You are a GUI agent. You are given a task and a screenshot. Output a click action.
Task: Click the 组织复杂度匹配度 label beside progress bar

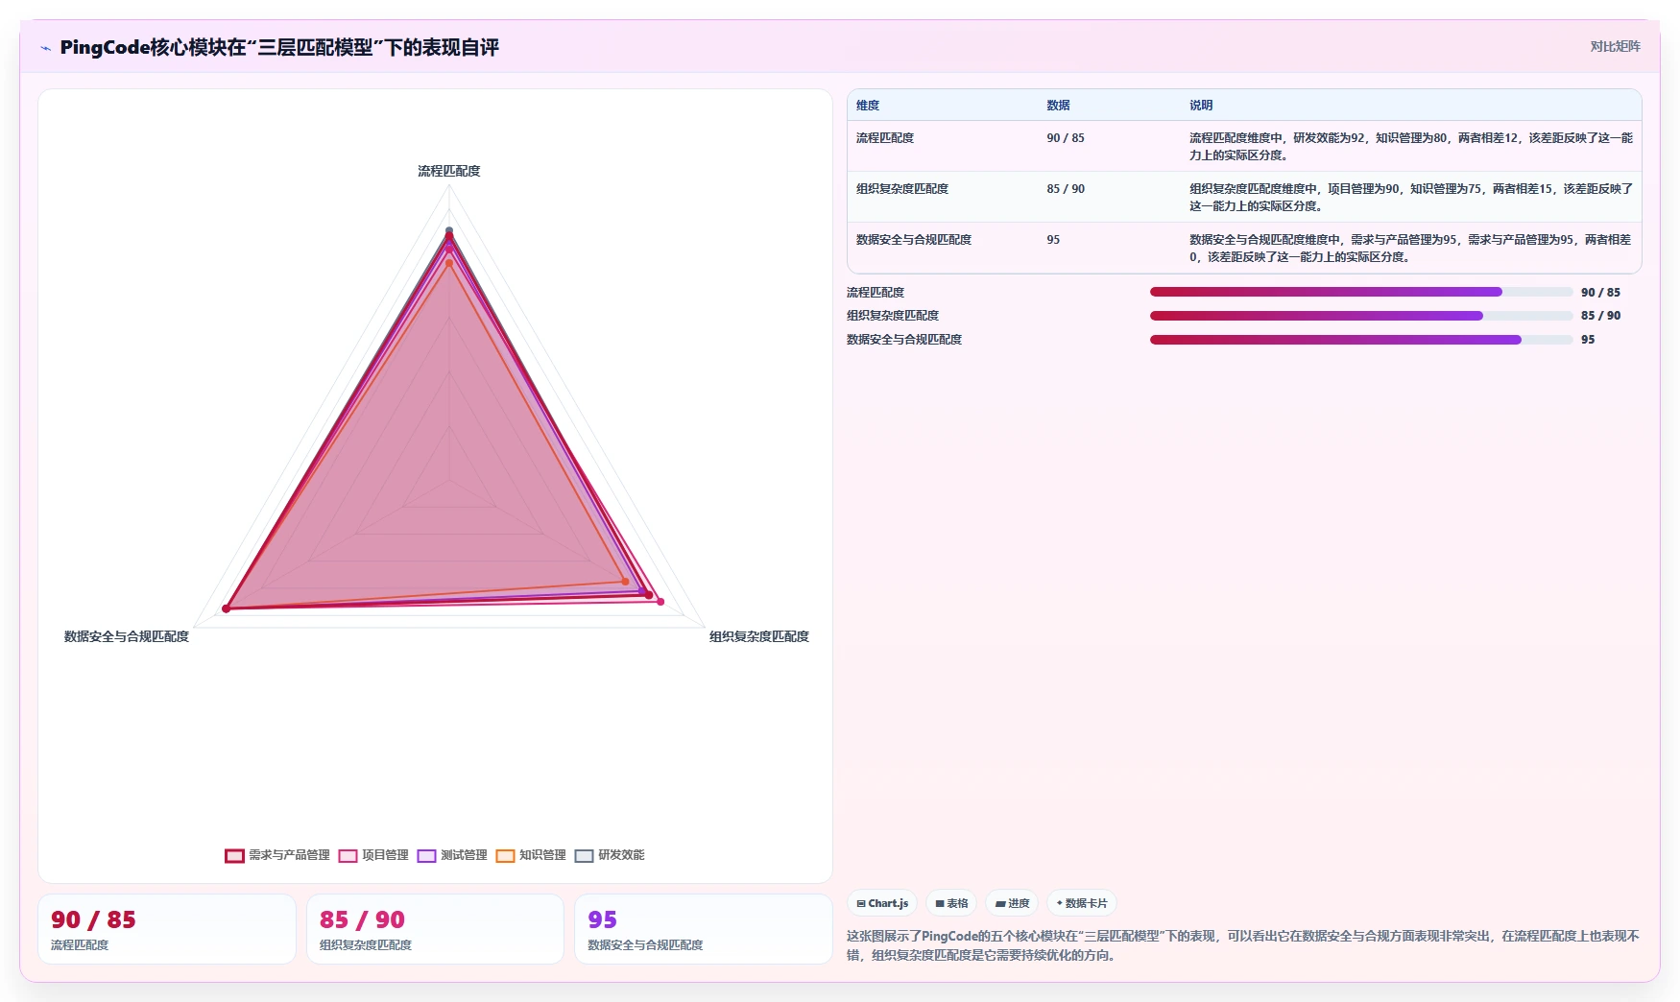pyautogui.click(x=893, y=316)
